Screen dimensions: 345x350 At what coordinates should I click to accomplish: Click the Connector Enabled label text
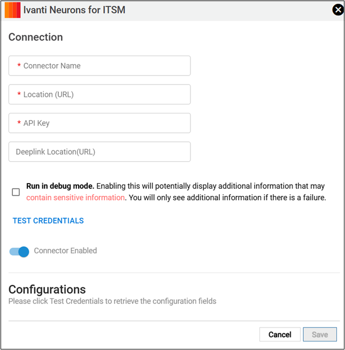[65, 250]
